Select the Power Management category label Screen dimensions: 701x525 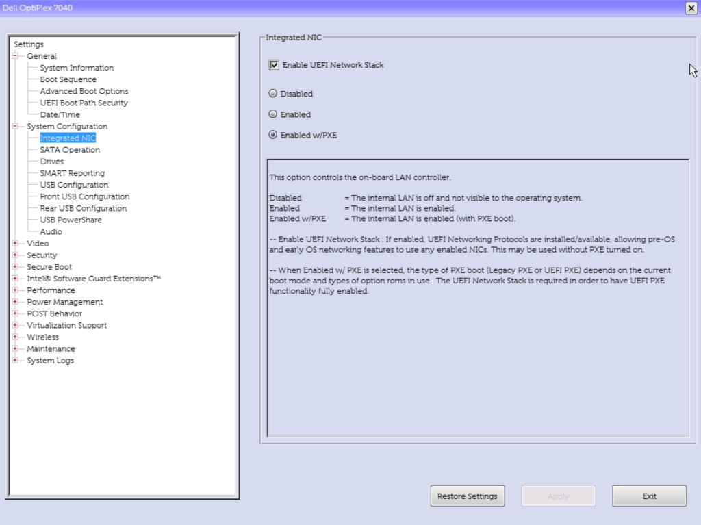tap(65, 302)
